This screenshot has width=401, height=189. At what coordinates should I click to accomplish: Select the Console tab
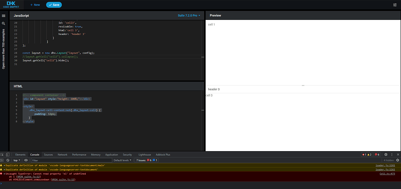coord(34,155)
